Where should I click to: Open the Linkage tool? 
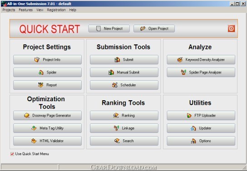[124, 128]
